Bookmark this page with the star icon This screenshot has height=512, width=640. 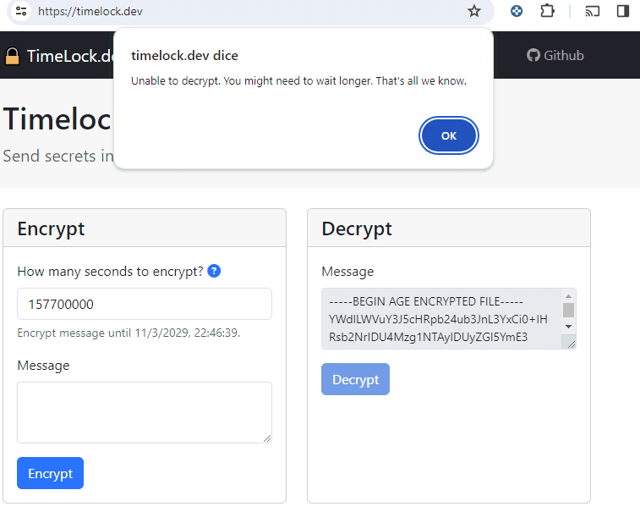point(474,11)
